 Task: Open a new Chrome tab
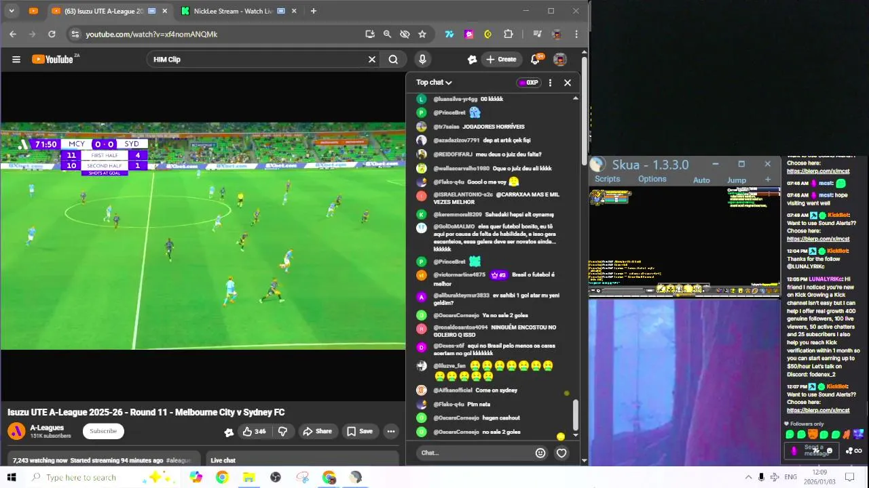[x=313, y=11]
